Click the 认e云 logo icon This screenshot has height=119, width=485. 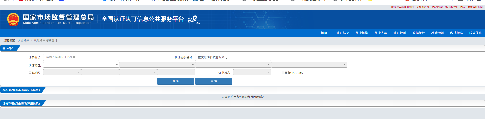tap(194, 20)
